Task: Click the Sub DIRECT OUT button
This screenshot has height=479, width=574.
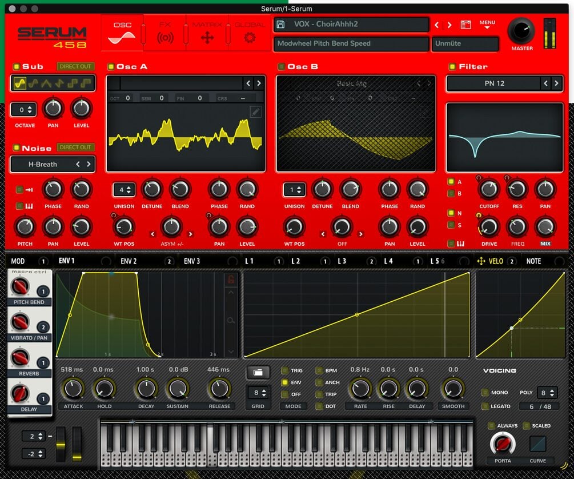Action: (x=75, y=66)
